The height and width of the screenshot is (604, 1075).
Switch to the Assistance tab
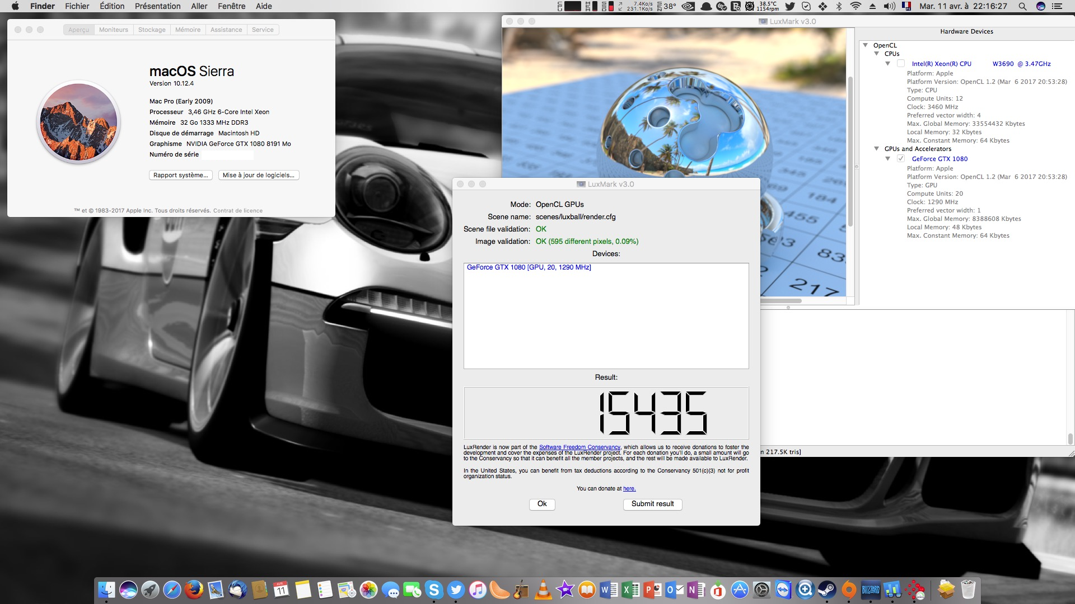[x=226, y=30]
